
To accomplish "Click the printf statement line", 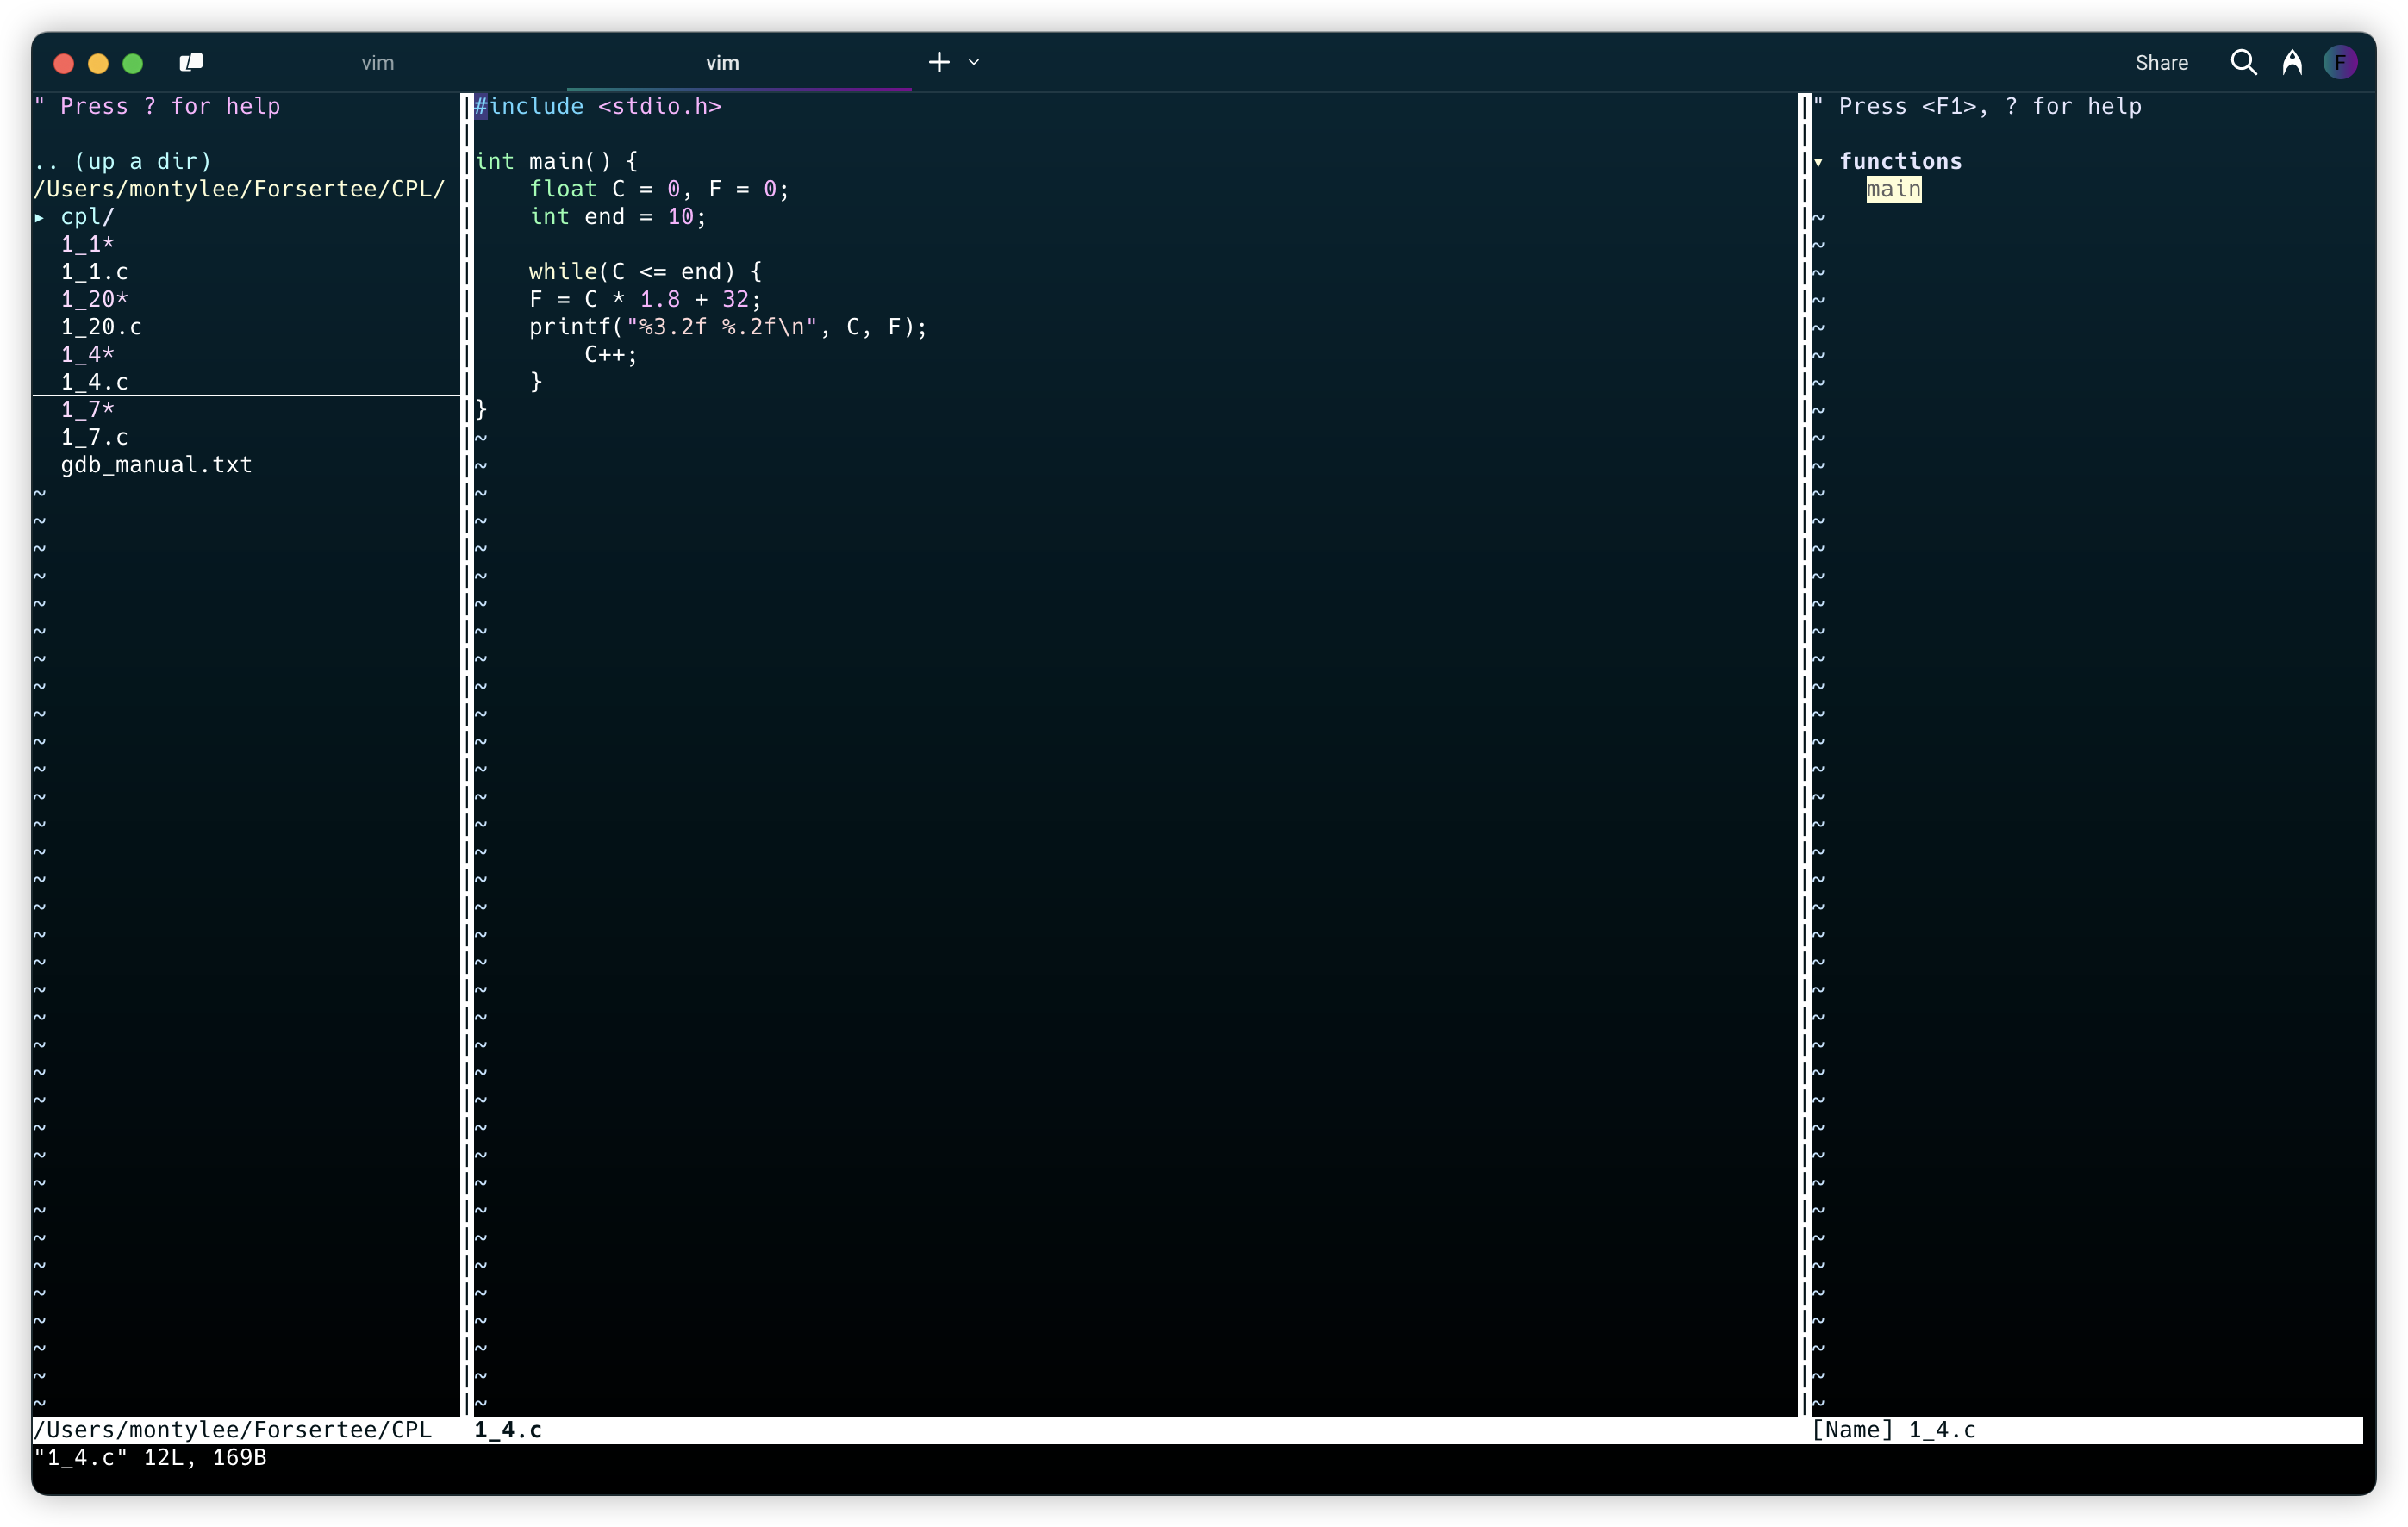I will click(x=728, y=327).
